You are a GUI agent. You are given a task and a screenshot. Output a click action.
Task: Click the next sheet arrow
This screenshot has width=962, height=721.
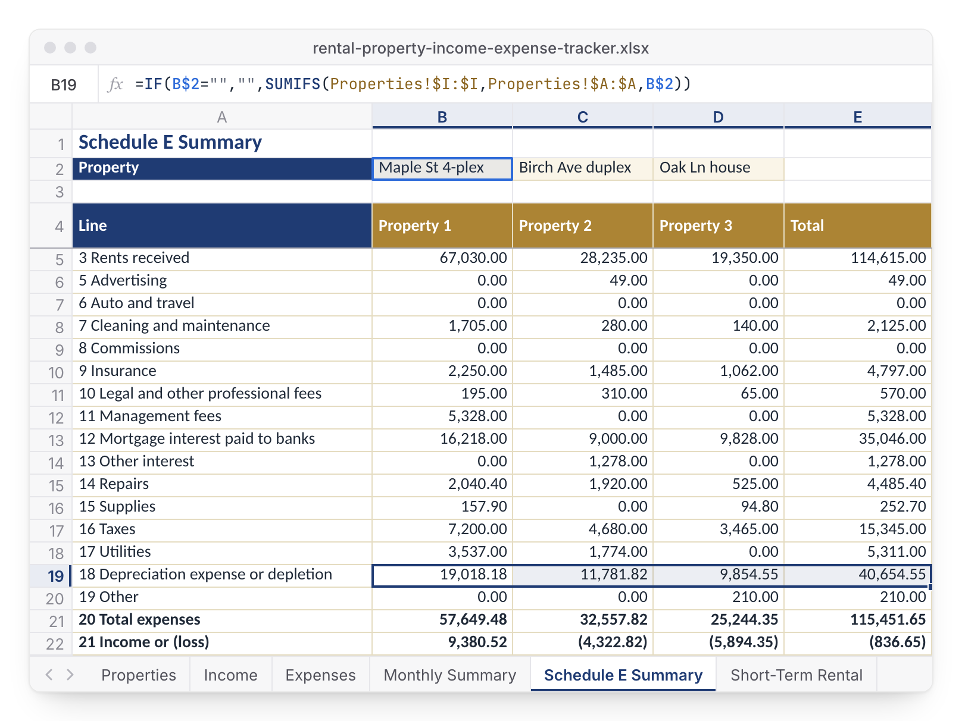point(70,674)
